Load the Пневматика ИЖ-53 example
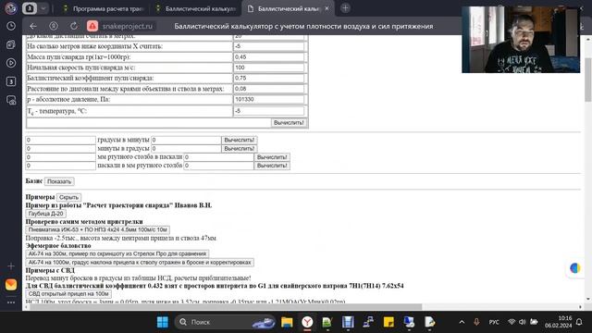 pyautogui.click(x=98, y=229)
